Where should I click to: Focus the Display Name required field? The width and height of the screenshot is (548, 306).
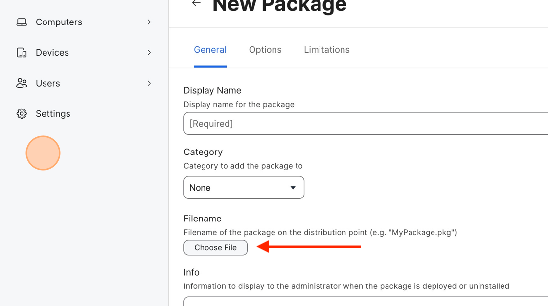[365, 123]
